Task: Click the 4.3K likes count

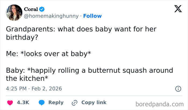Action: coord(23,102)
